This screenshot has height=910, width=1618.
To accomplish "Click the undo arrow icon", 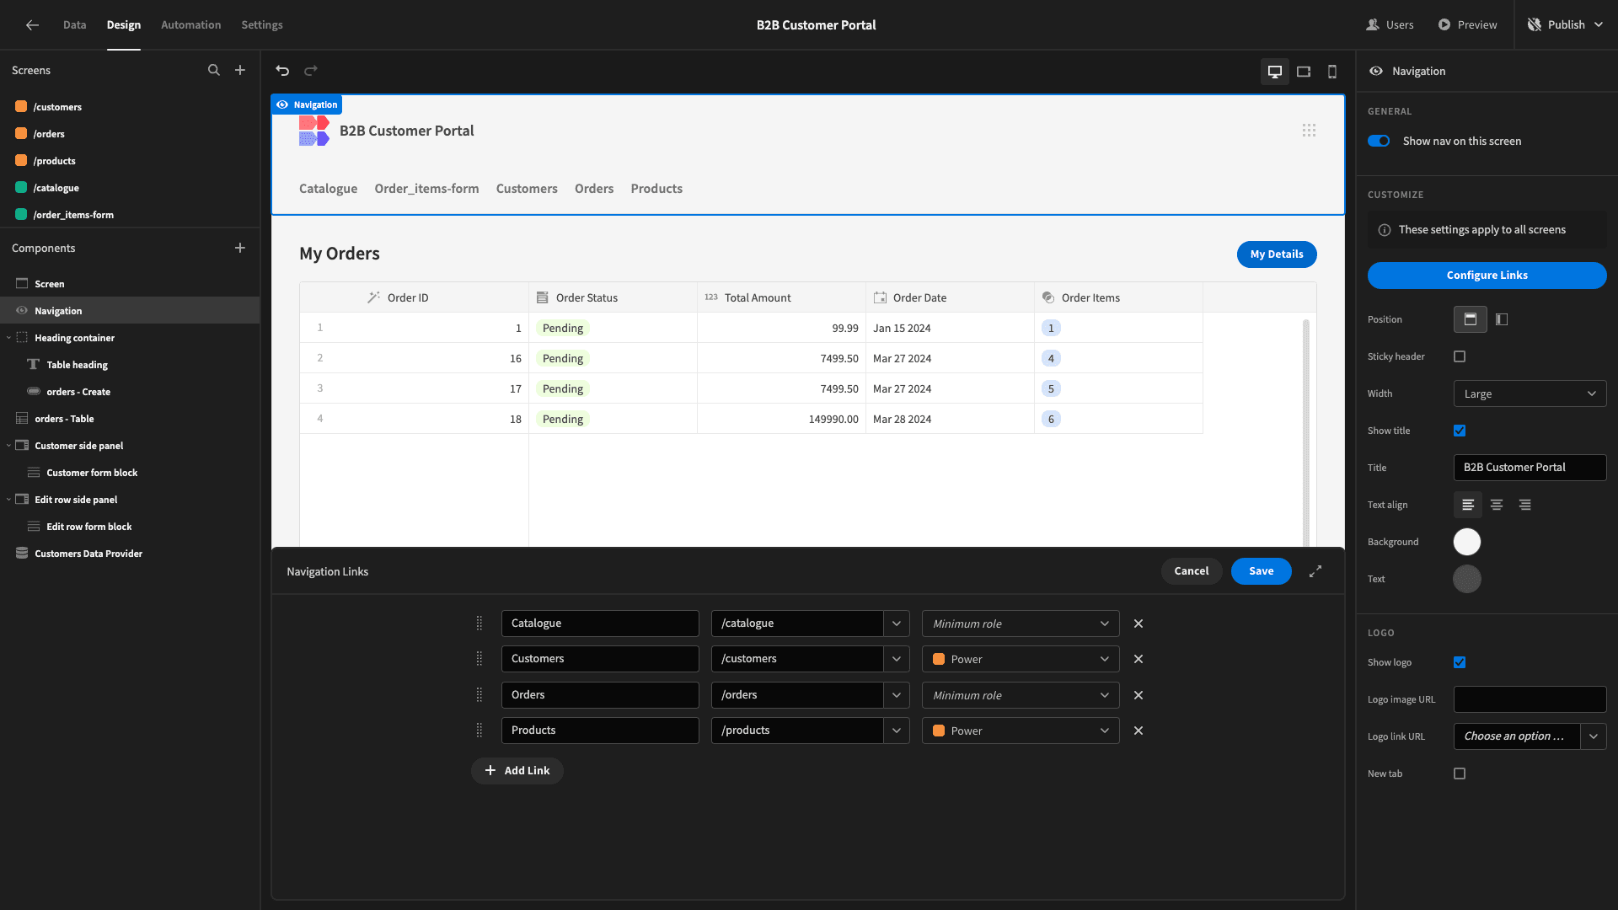I will click(x=282, y=71).
